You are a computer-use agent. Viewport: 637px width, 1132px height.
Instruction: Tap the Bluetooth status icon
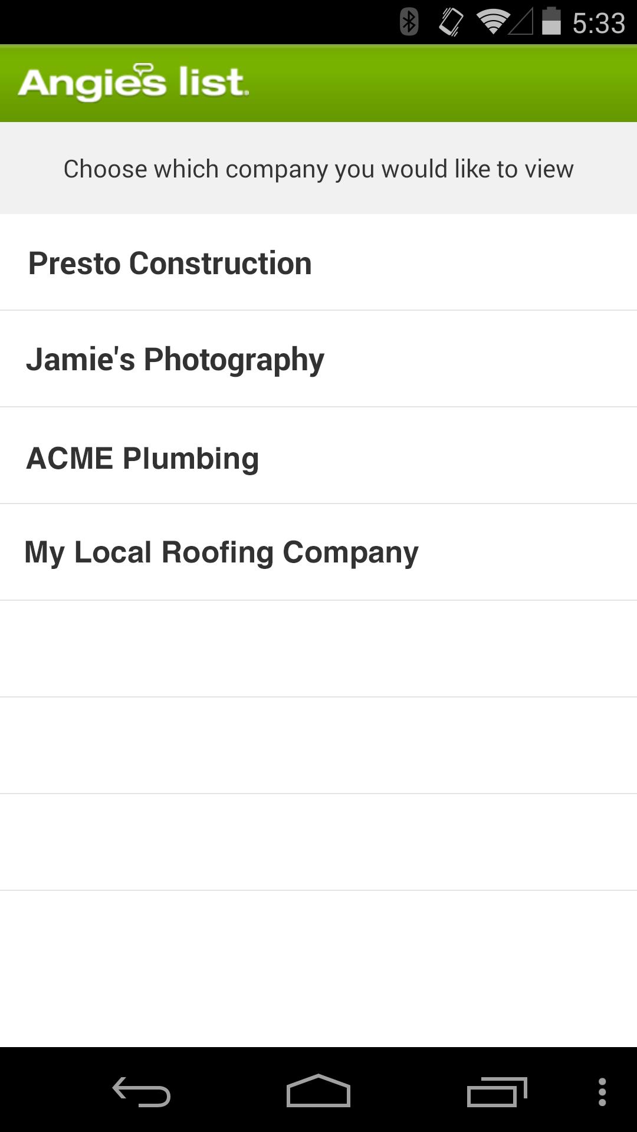(x=409, y=22)
